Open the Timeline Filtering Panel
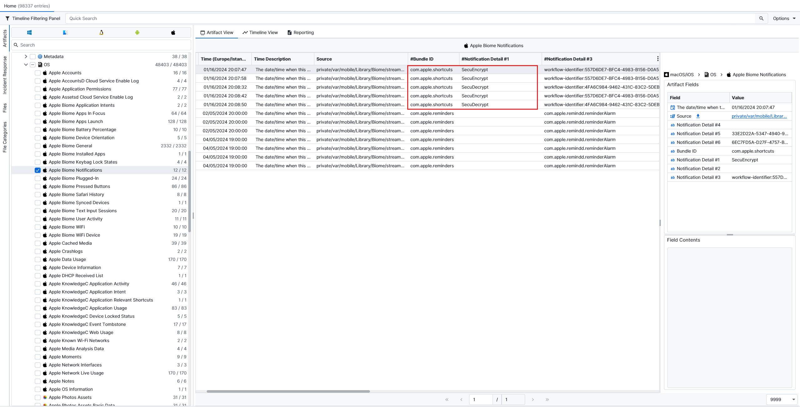 [x=33, y=18]
